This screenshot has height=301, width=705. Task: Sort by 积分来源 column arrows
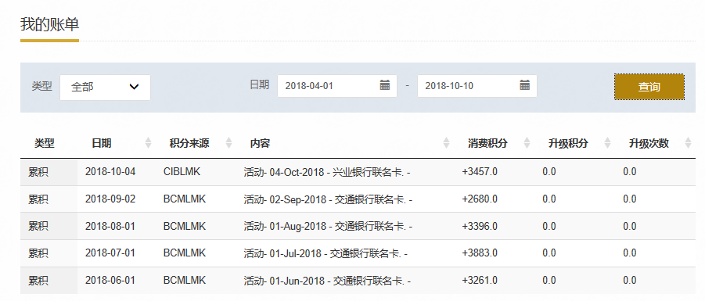pyautogui.click(x=228, y=143)
